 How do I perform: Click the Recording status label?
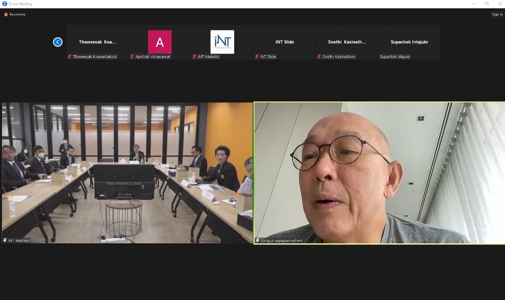17,14
